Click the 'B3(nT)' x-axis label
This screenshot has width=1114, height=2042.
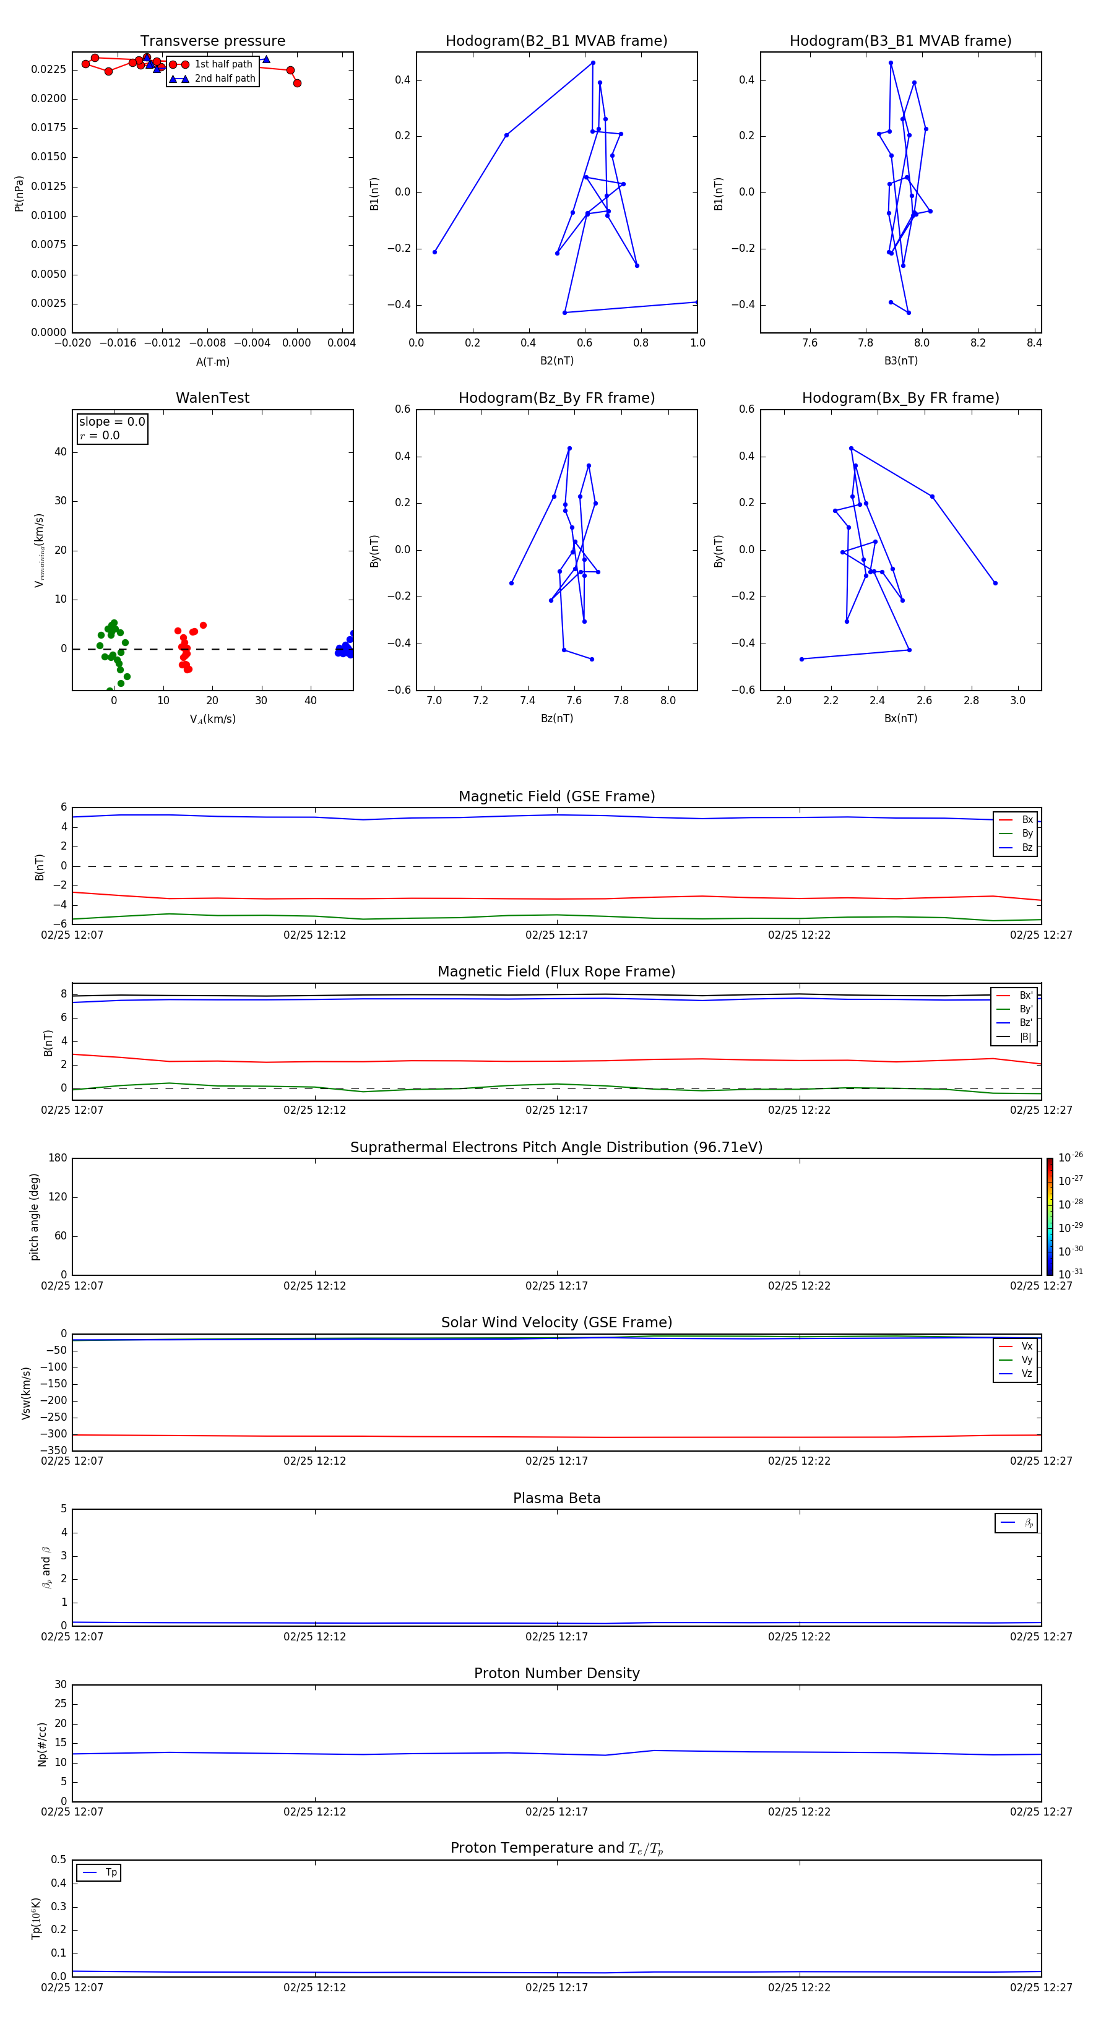tap(900, 361)
